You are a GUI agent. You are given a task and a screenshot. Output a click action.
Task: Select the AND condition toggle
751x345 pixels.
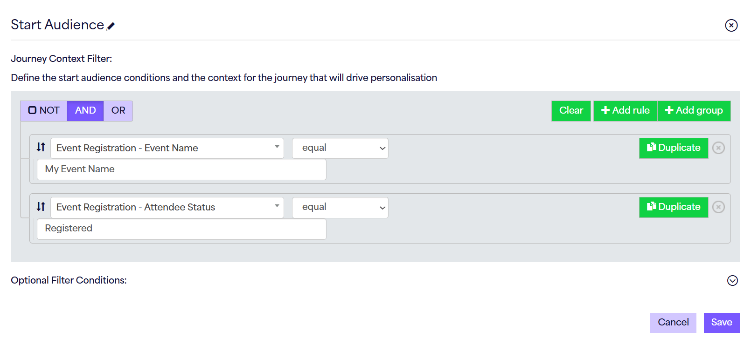tap(85, 110)
